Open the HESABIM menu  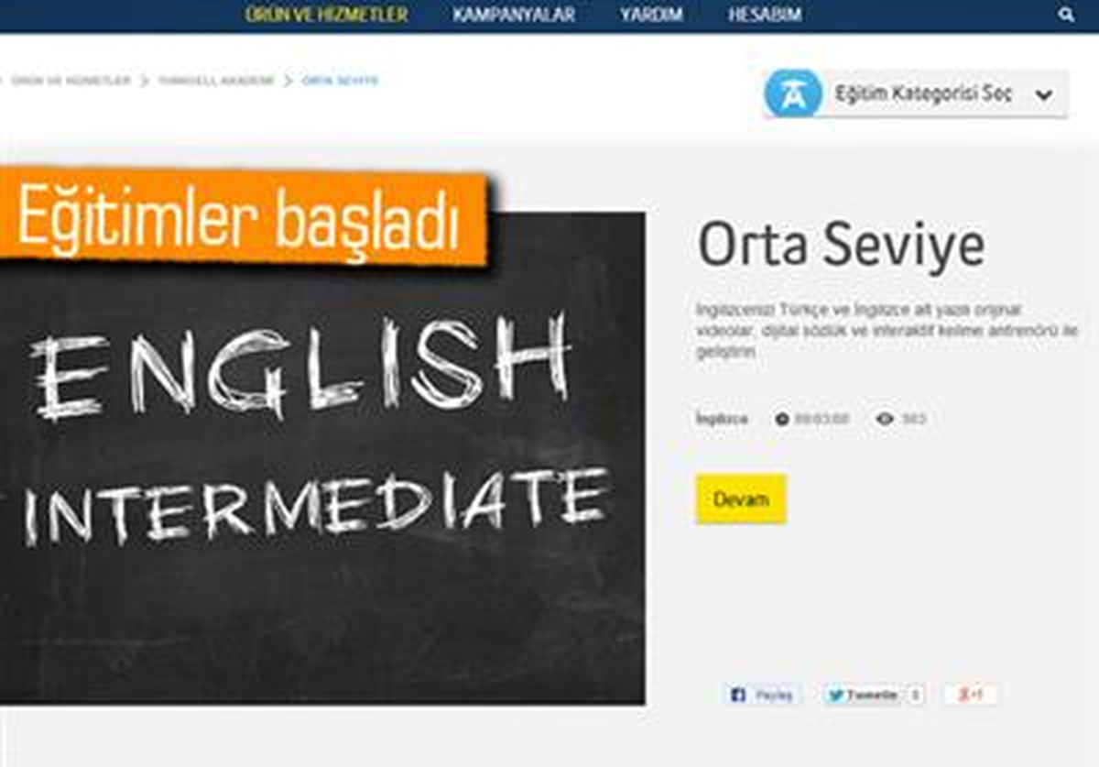point(765,15)
